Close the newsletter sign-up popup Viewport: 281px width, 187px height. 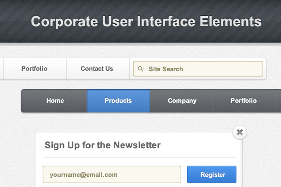pyautogui.click(x=240, y=132)
